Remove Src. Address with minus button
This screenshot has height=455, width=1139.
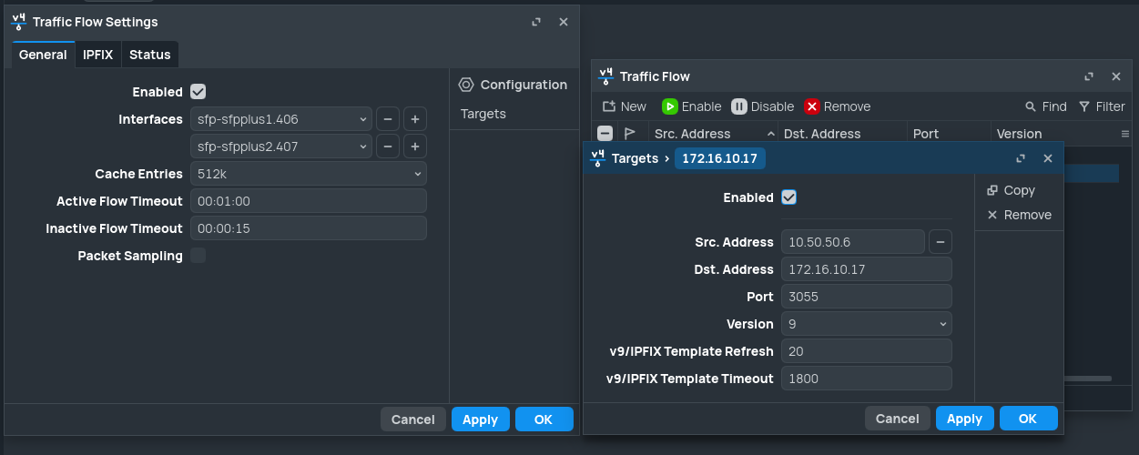click(940, 242)
